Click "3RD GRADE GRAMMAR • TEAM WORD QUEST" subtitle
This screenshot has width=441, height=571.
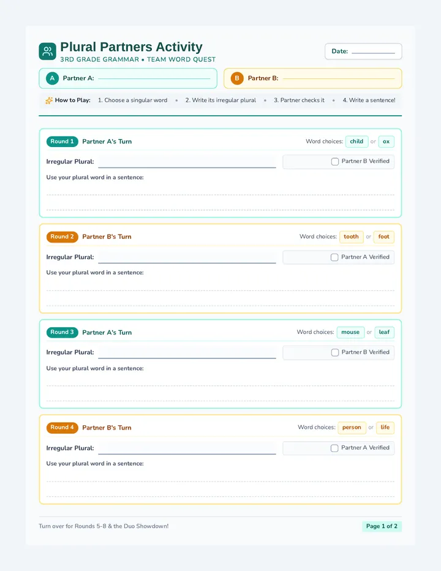click(138, 59)
